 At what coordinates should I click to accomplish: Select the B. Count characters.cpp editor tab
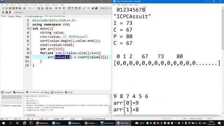[x=55, y=16]
